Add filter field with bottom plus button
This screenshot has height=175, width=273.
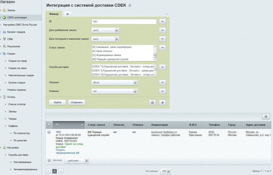pos(162,103)
